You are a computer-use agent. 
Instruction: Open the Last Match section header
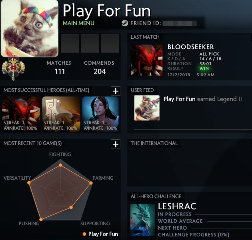[x=145, y=37]
